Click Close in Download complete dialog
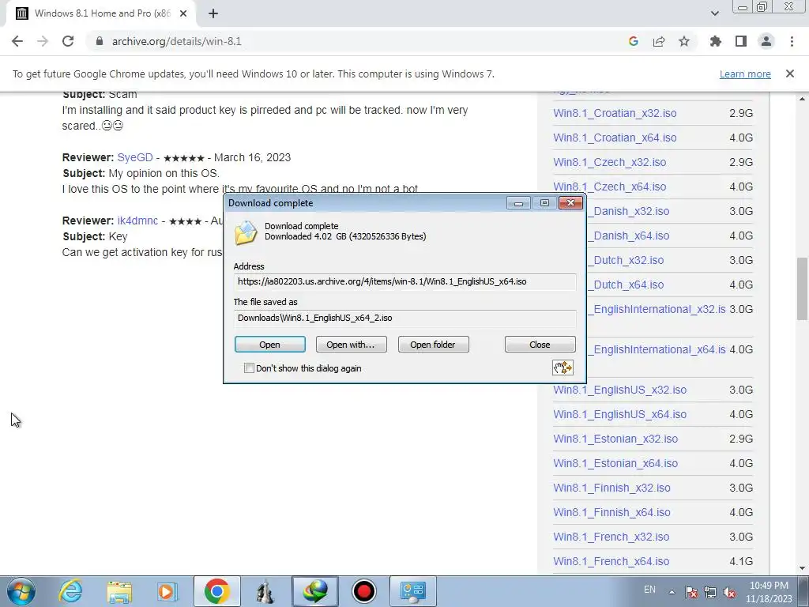 pos(540,345)
